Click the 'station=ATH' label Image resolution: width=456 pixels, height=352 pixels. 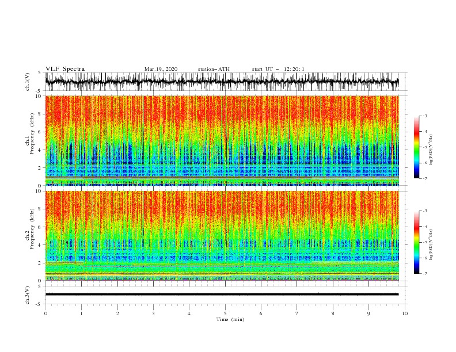pos(214,69)
